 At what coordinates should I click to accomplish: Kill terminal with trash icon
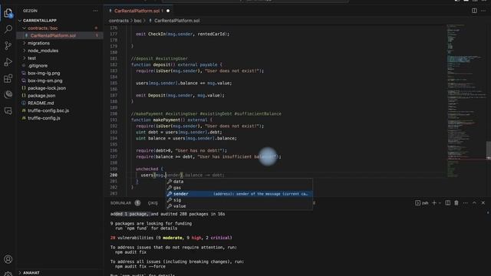456,202
